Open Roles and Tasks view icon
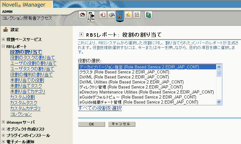 103,15
